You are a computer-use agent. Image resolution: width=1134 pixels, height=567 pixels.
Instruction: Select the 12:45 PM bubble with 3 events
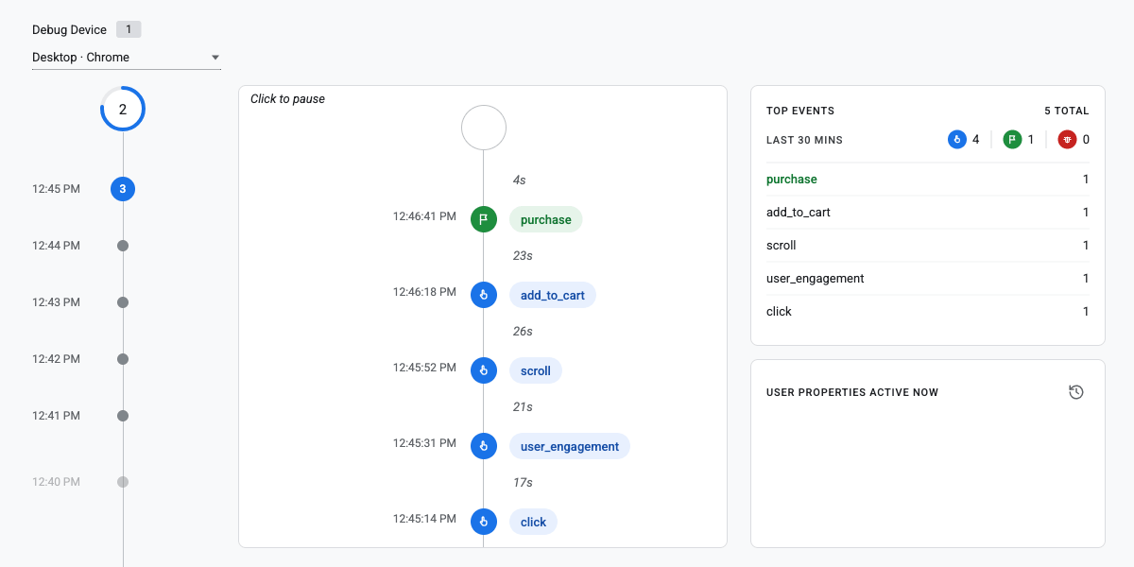click(123, 189)
